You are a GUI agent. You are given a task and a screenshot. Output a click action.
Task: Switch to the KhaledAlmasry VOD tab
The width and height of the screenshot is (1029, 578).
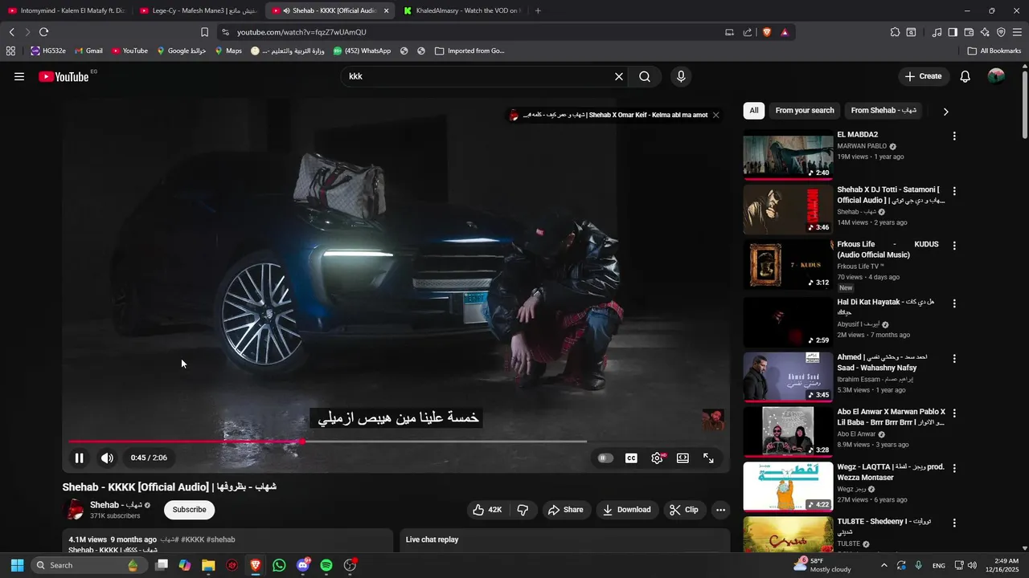click(462, 10)
